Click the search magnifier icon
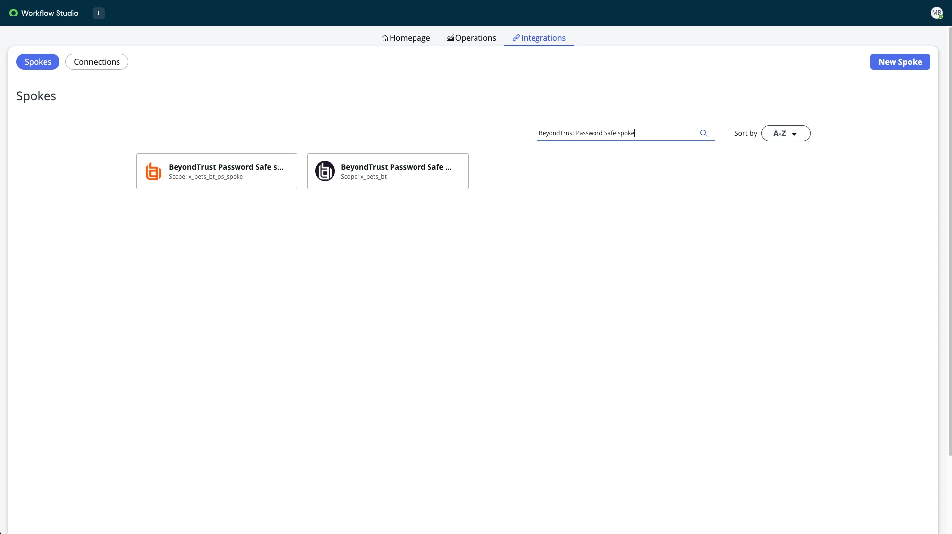Image resolution: width=952 pixels, height=534 pixels. tap(703, 133)
